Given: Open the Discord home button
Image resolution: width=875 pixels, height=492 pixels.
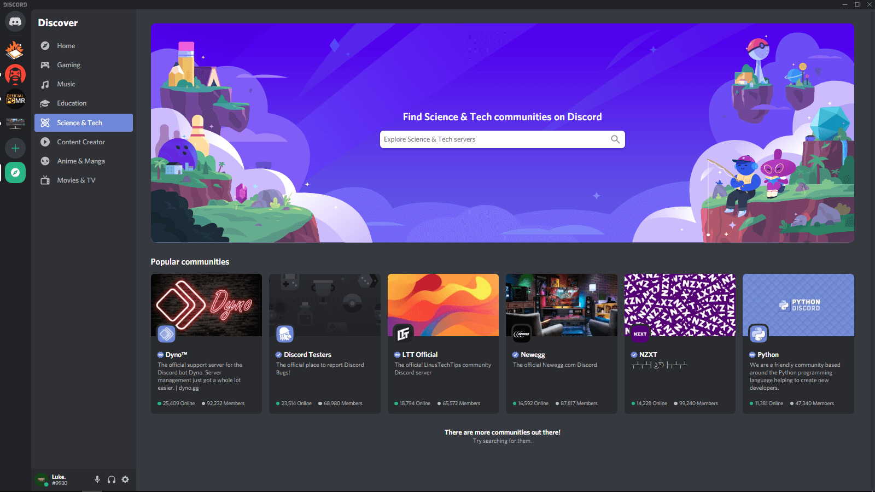Looking at the screenshot, I should (15, 21).
